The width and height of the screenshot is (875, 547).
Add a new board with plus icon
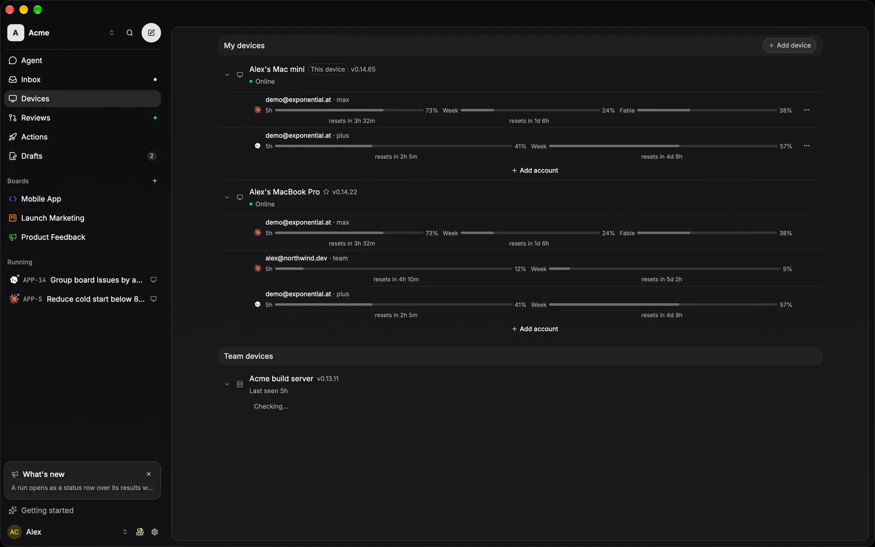pos(155,181)
